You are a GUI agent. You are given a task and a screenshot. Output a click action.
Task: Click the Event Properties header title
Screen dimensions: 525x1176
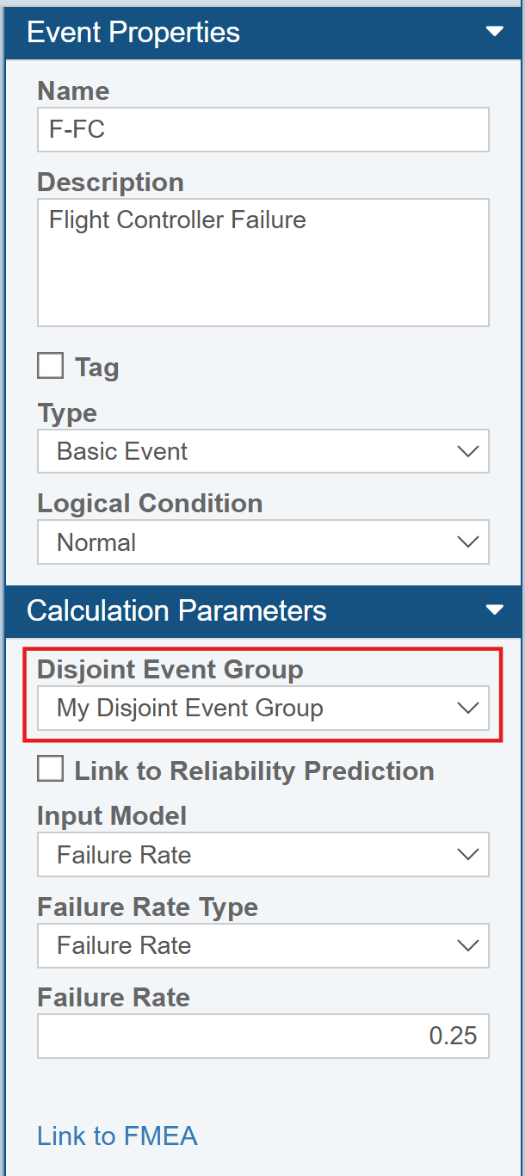[x=133, y=32]
